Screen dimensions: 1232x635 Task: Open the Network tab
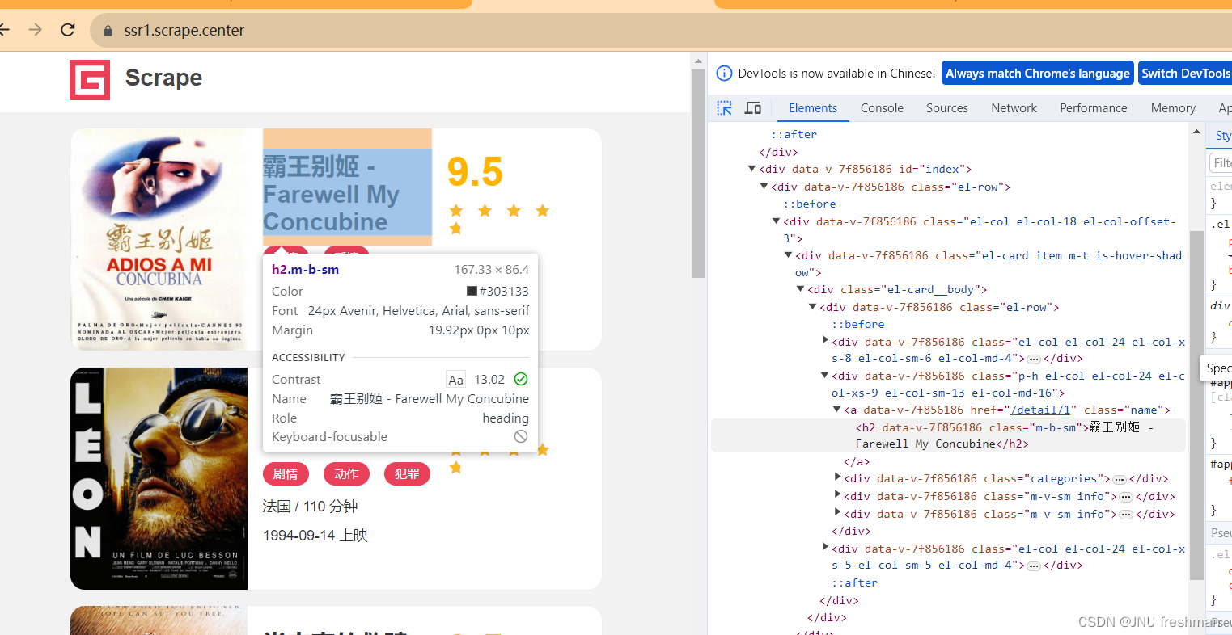tap(1014, 108)
